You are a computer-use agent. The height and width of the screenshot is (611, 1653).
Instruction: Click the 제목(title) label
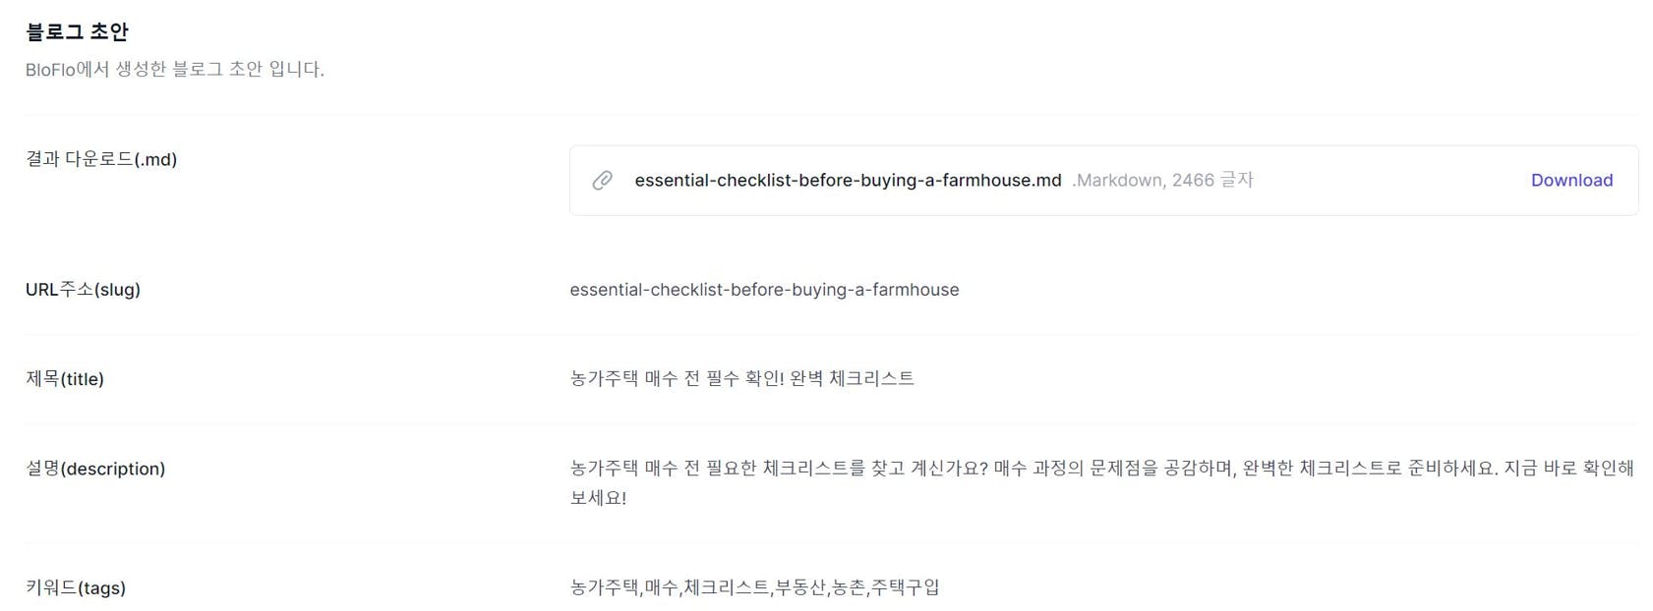click(x=65, y=379)
